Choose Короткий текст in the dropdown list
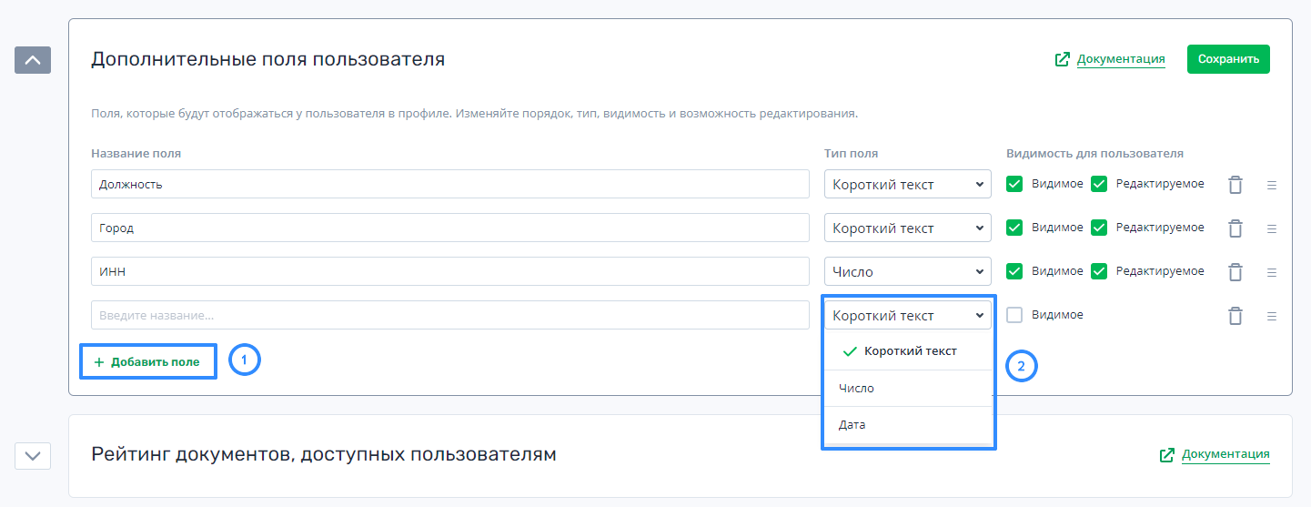 (908, 351)
